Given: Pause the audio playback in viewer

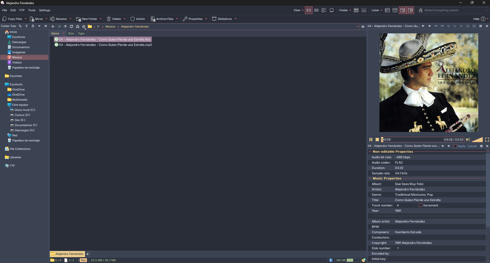Looking at the screenshot, I should coord(371,139).
